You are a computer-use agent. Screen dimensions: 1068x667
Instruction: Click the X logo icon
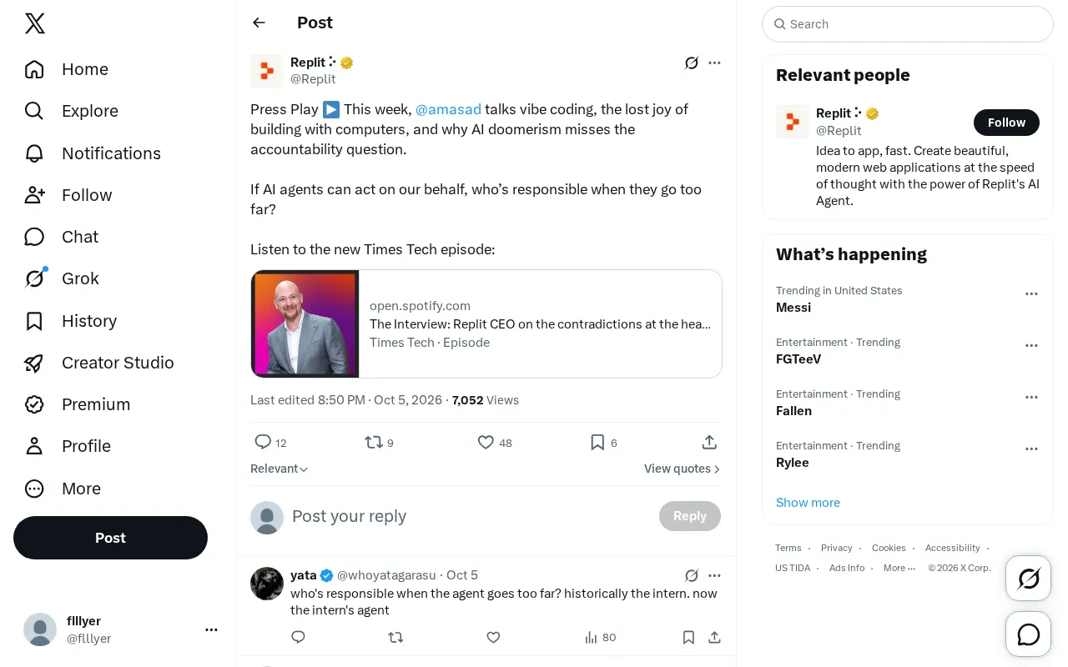(35, 23)
